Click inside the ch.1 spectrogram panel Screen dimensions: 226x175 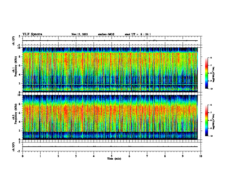click(x=110, y=70)
